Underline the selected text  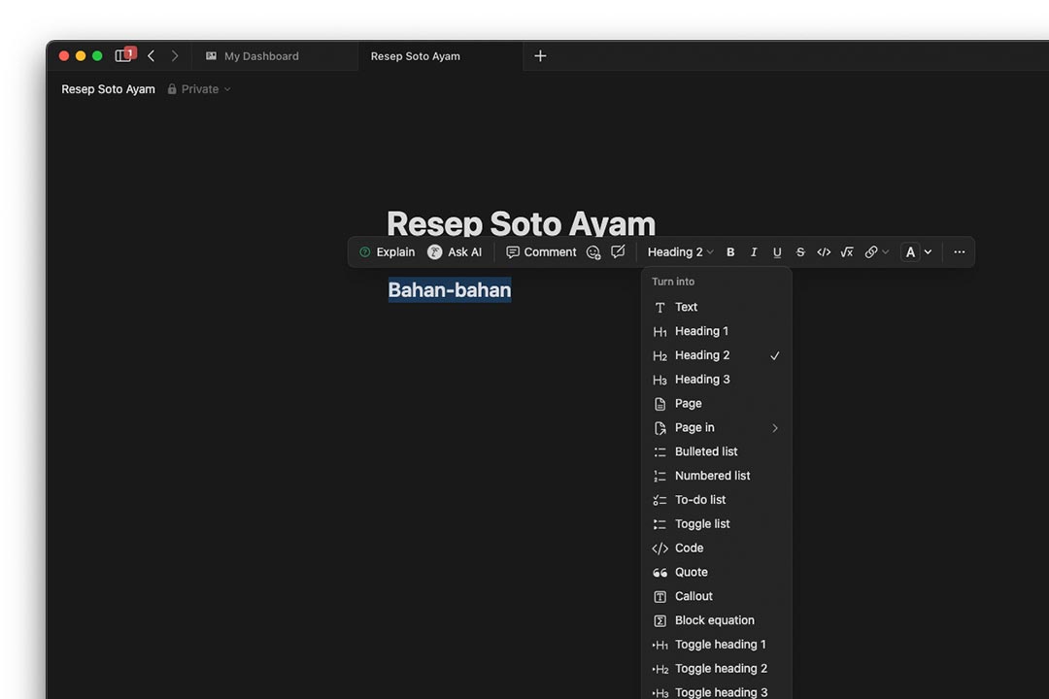click(777, 252)
